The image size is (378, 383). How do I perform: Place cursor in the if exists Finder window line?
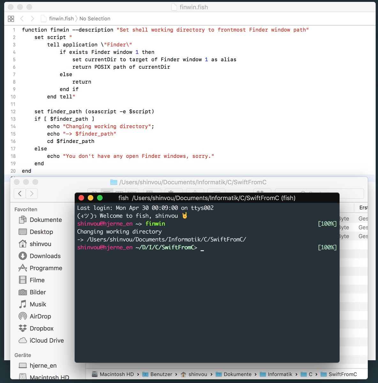(x=107, y=52)
